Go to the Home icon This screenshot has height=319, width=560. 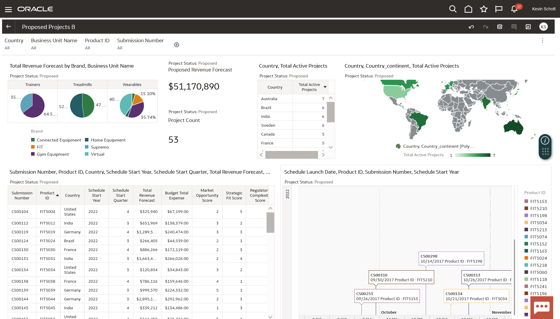point(468,9)
